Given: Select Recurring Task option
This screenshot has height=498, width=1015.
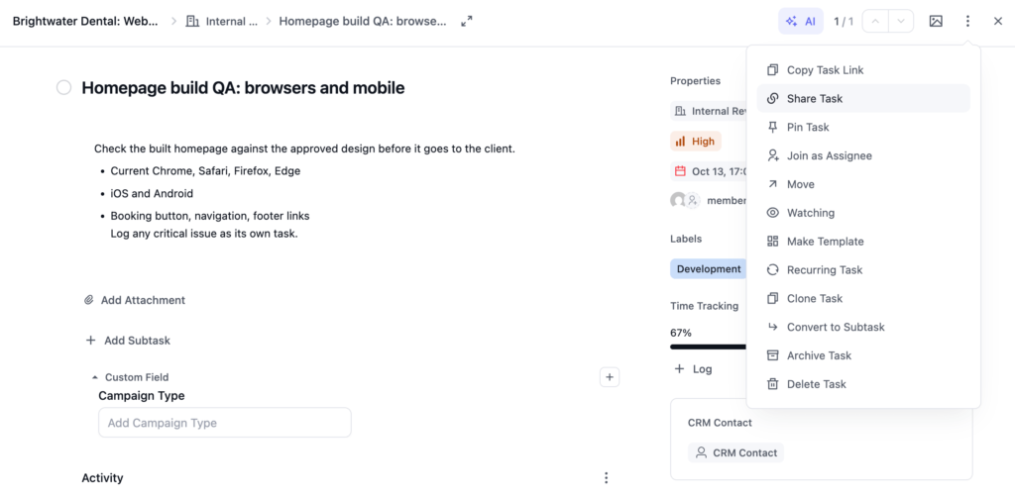Looking at the screenshot, I should [863, 269].
